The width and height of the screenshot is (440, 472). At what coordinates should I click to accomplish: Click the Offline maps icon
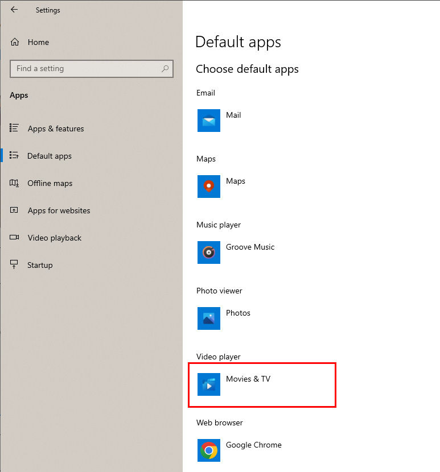click(14, 183)
